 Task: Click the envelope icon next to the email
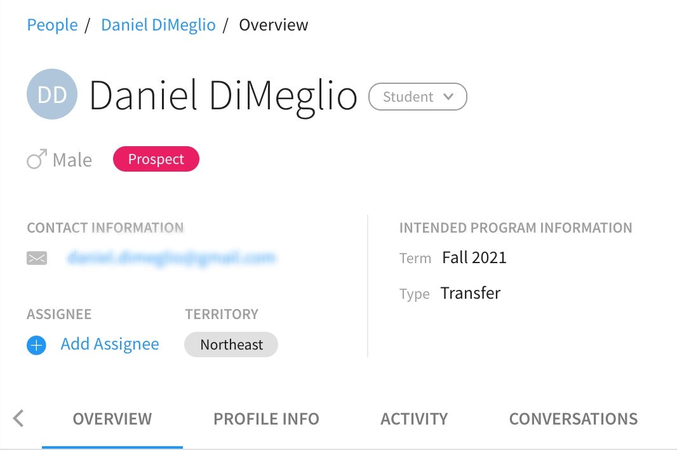click(37, 257)
